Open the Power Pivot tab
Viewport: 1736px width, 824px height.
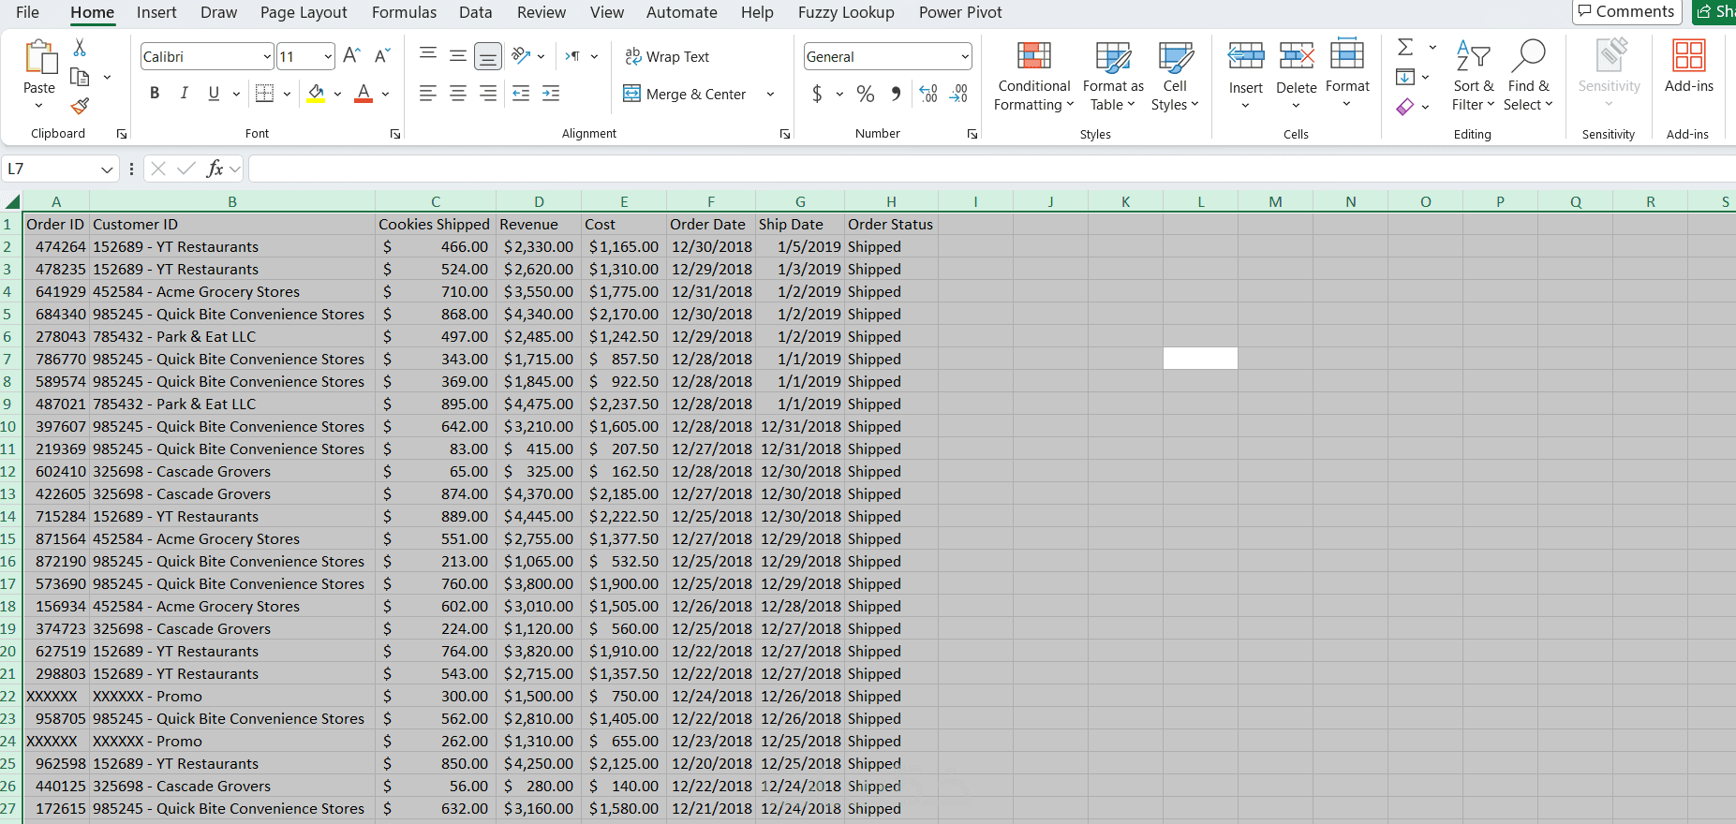click(x=960, y=12)
